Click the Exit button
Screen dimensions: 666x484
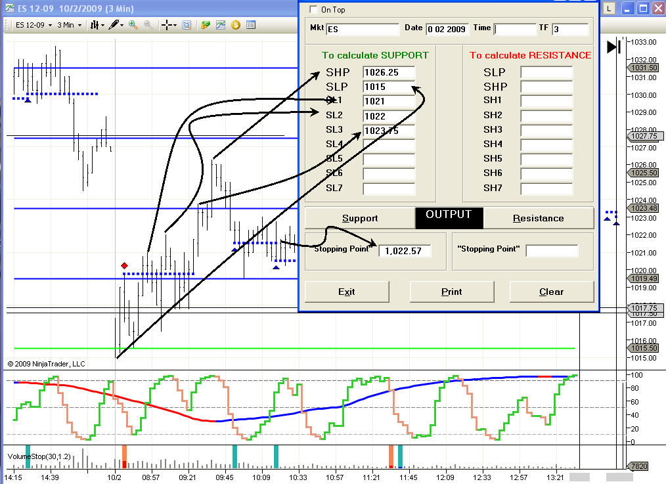tap(347, 292)
